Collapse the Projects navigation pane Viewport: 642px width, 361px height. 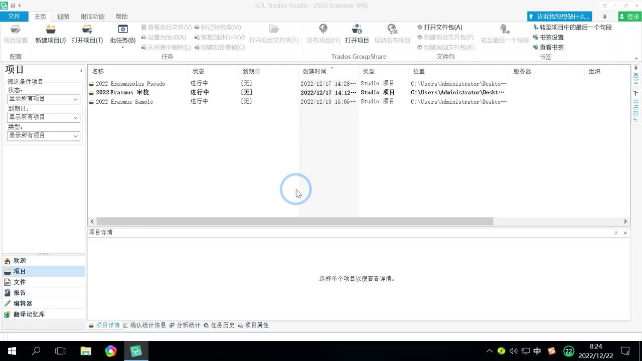click(x=81, y=71)
